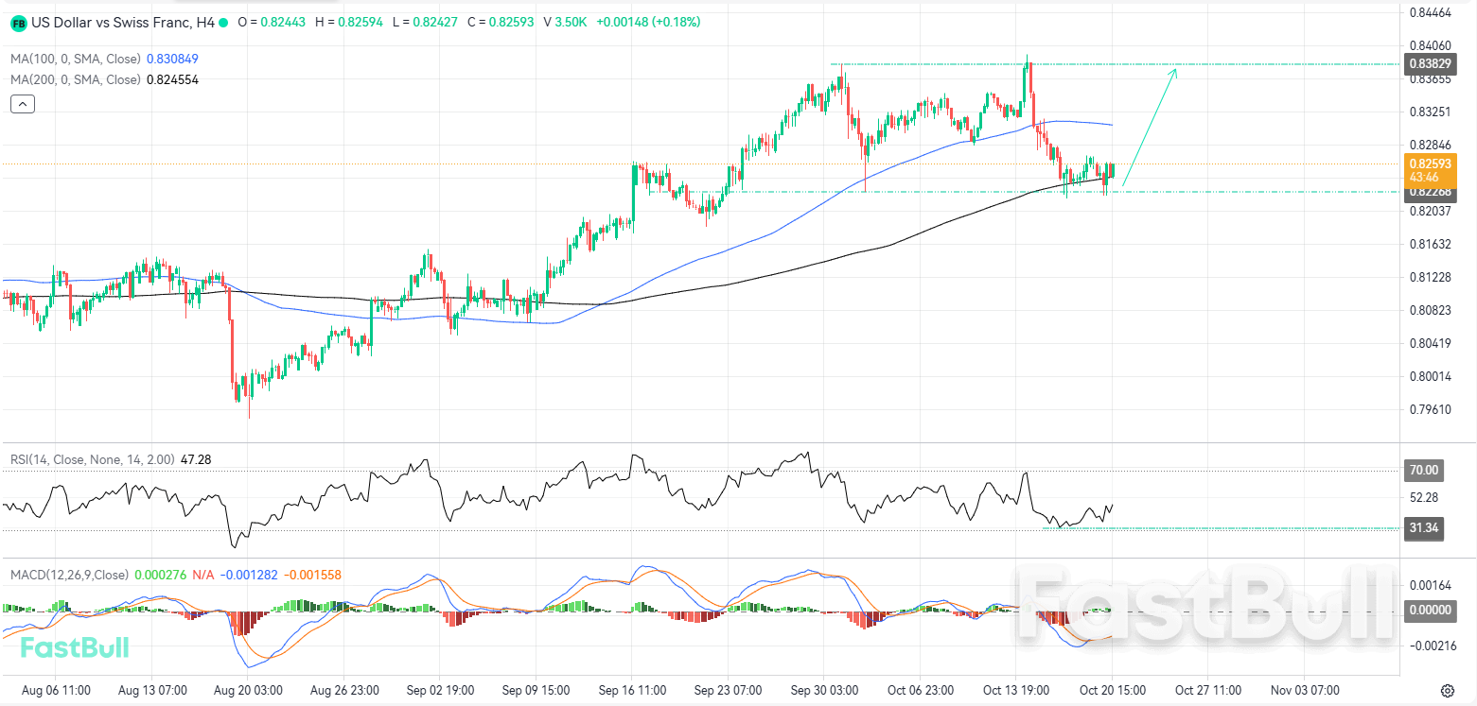Click the 0.82268 support price label
Viewport: 1477px width, 706px height.
[x=1429, y=192]
